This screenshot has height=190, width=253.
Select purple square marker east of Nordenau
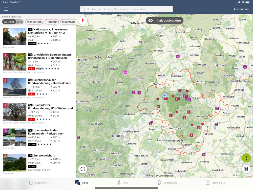click(x=116, y=92)
